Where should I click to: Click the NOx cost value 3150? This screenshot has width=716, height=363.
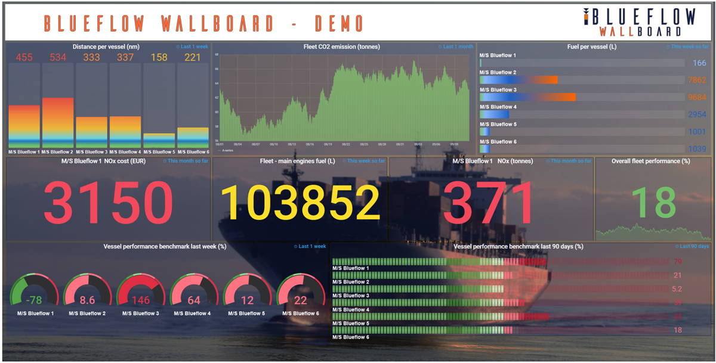[108, 203]
